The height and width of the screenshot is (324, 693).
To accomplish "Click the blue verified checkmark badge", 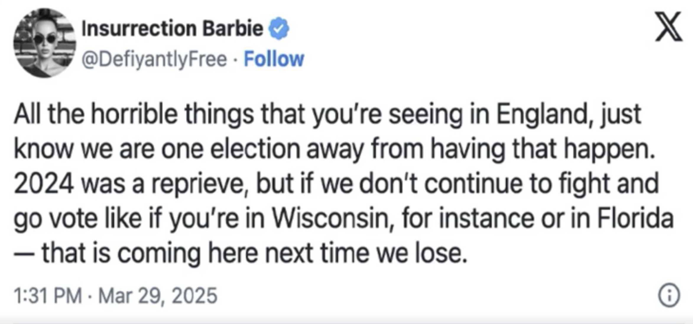I will point(278,28).
